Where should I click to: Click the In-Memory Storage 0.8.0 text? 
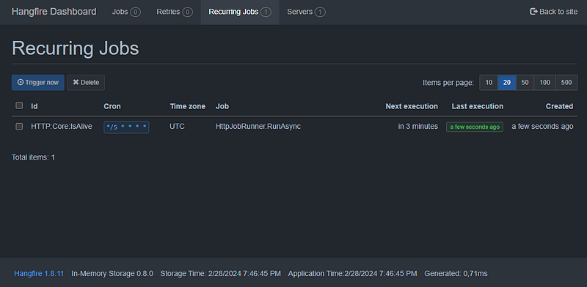point(112,274)
